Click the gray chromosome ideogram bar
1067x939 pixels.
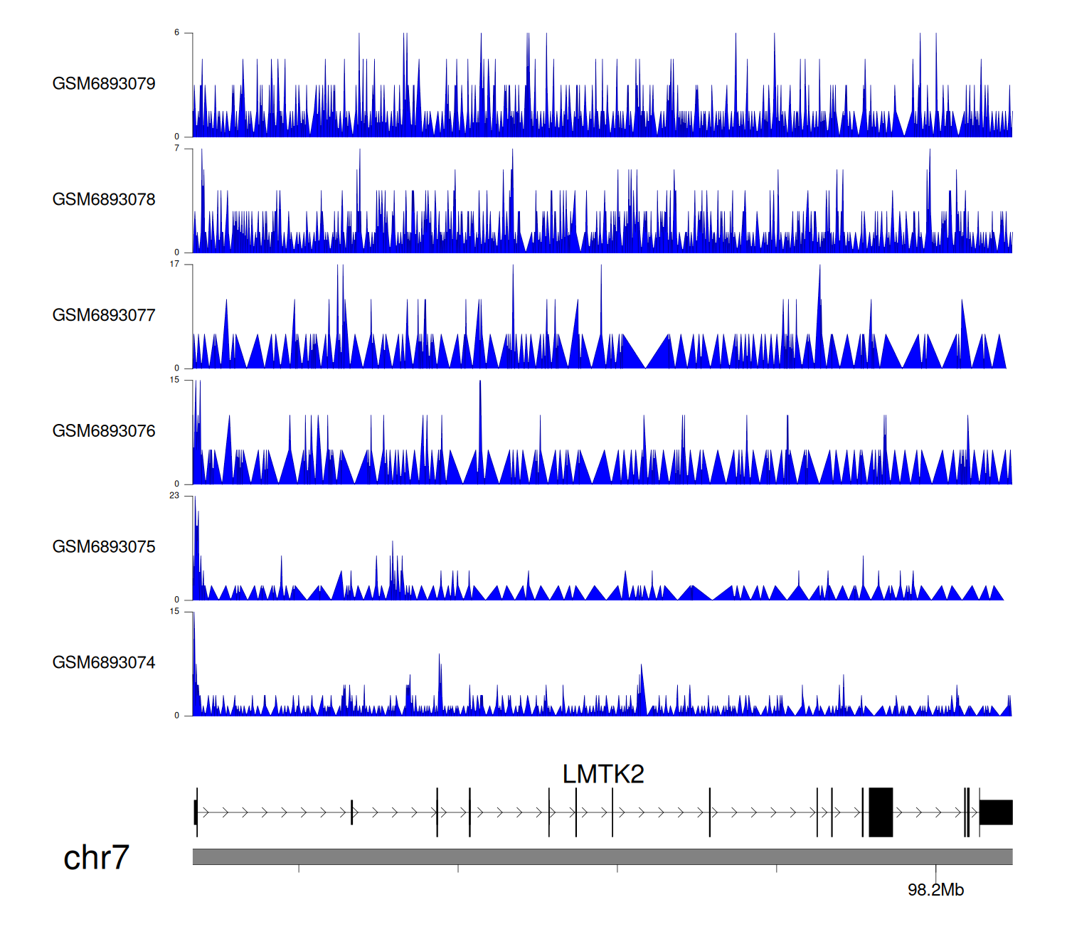click(602, 856)
